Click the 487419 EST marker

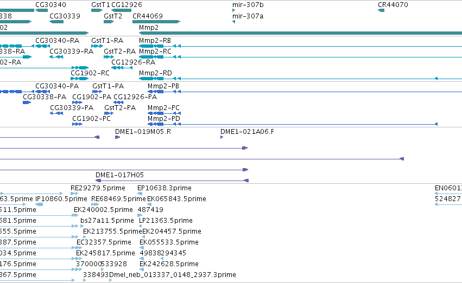tap(140, 215)
